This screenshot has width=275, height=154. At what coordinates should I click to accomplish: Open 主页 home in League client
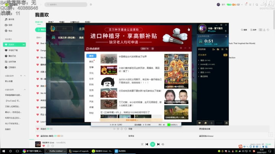(x=82, y=29)
